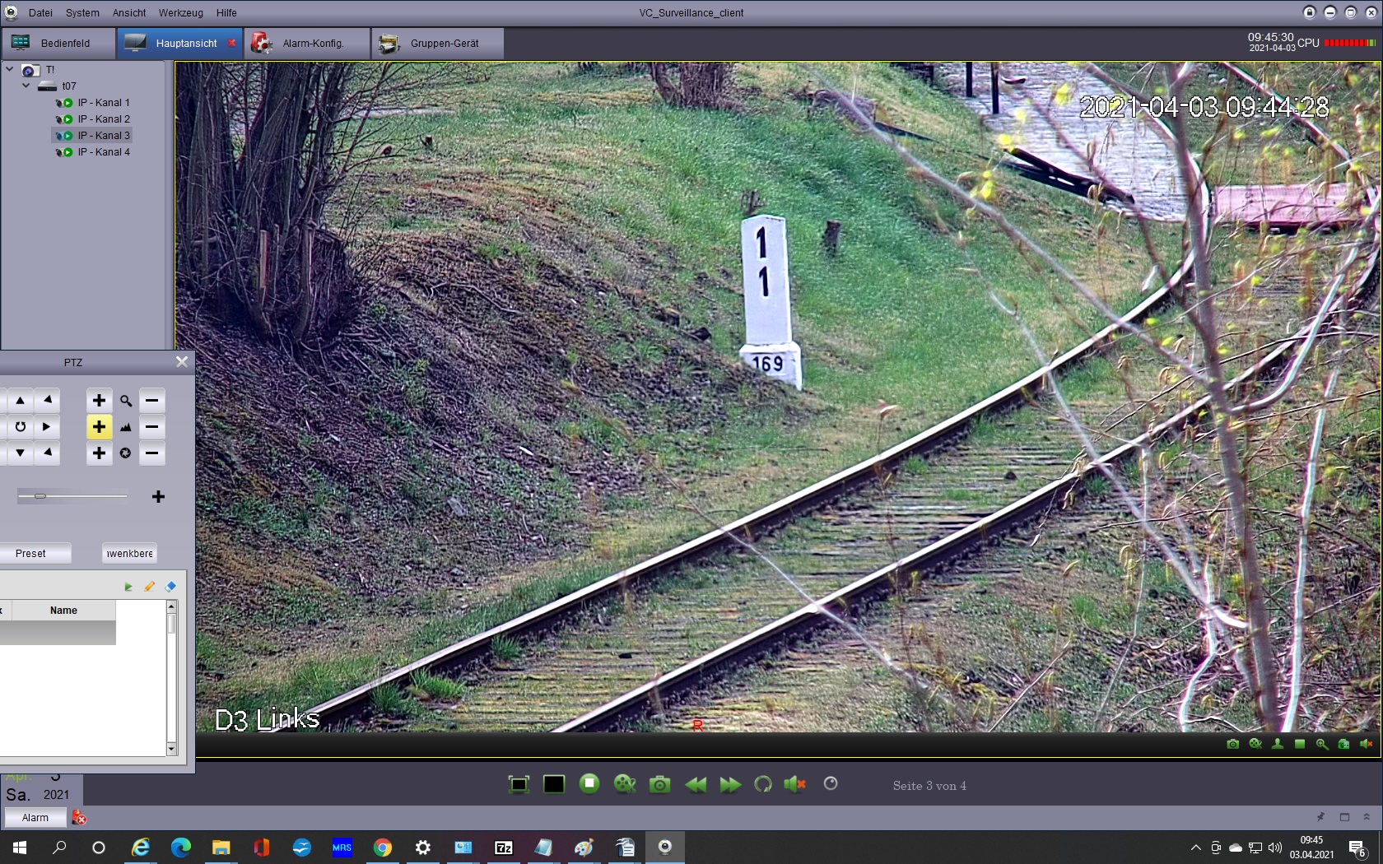Go to the next page with the forward arrows
The image size is (1383, 864).
click(x=729, y=785)
